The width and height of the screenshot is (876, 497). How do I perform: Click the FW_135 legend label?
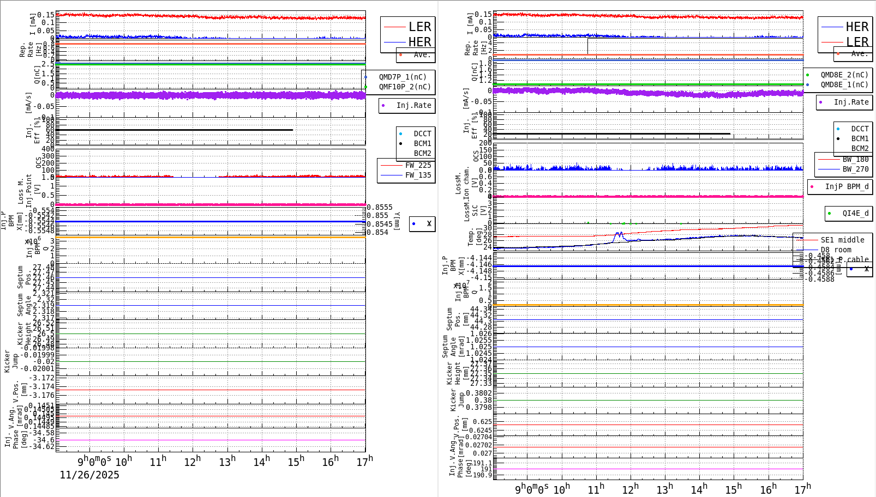tap(417, 175)
